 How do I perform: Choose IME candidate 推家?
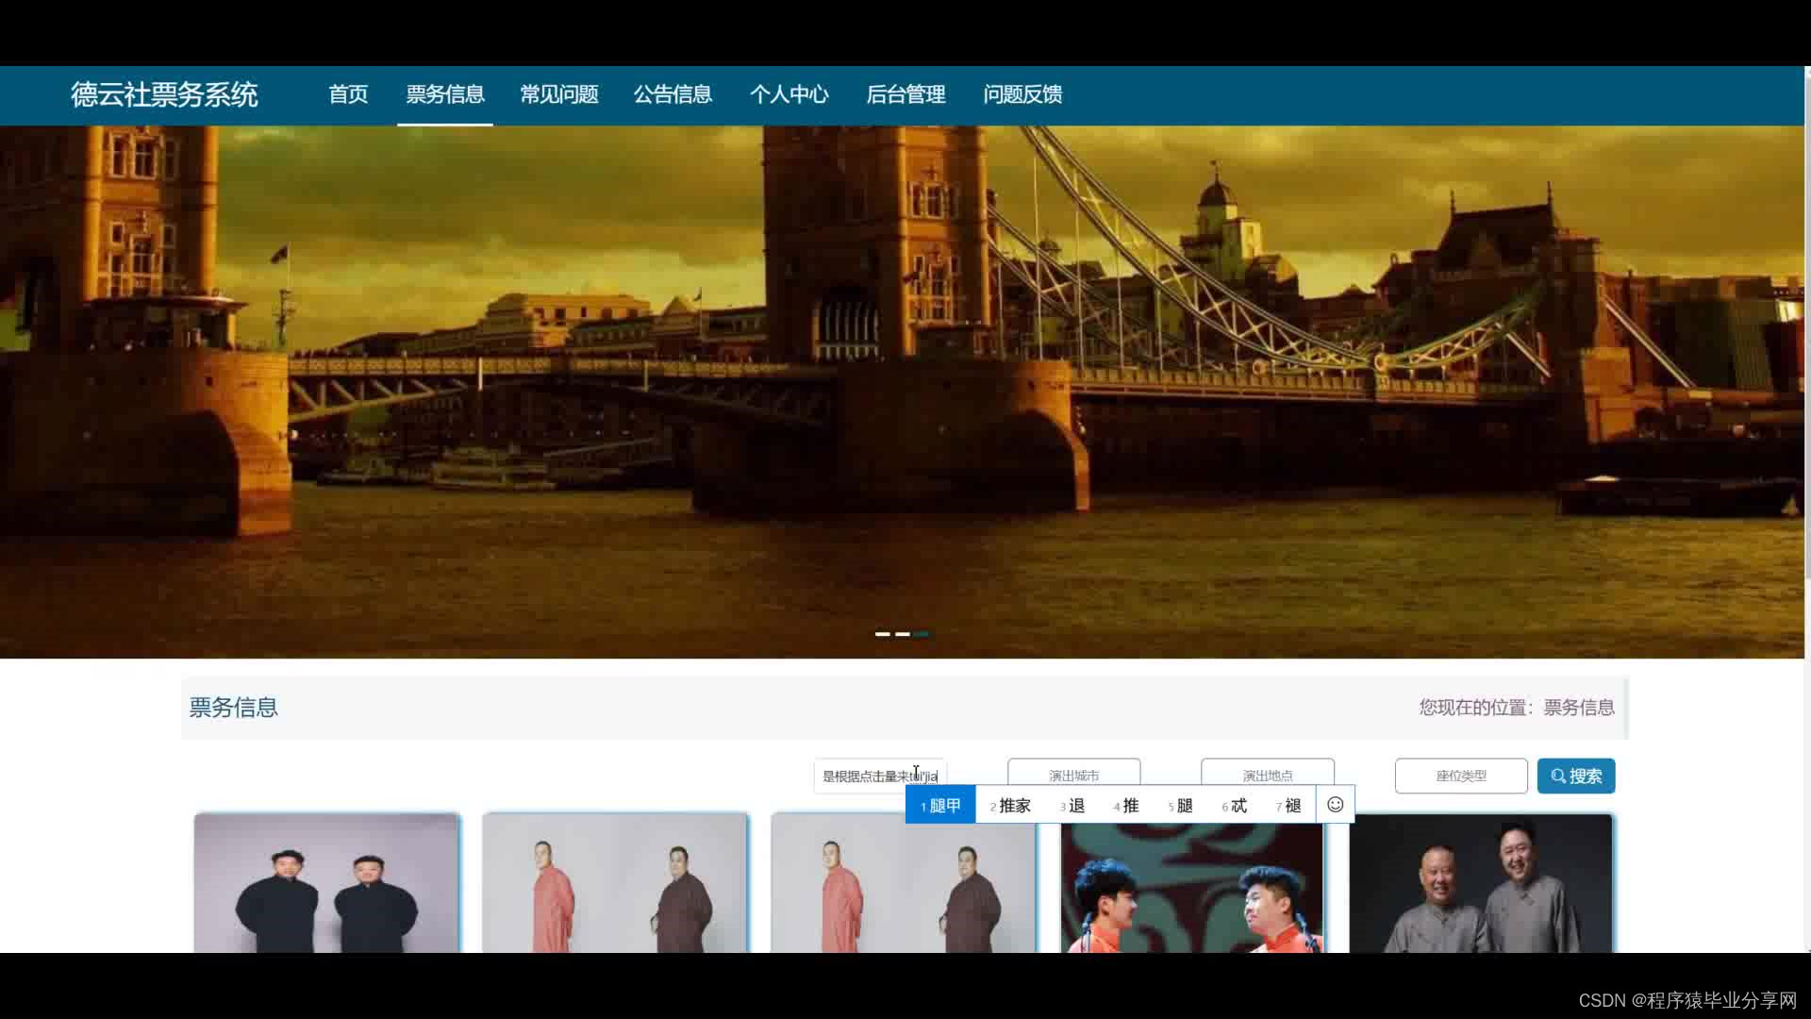point(1010,805)
